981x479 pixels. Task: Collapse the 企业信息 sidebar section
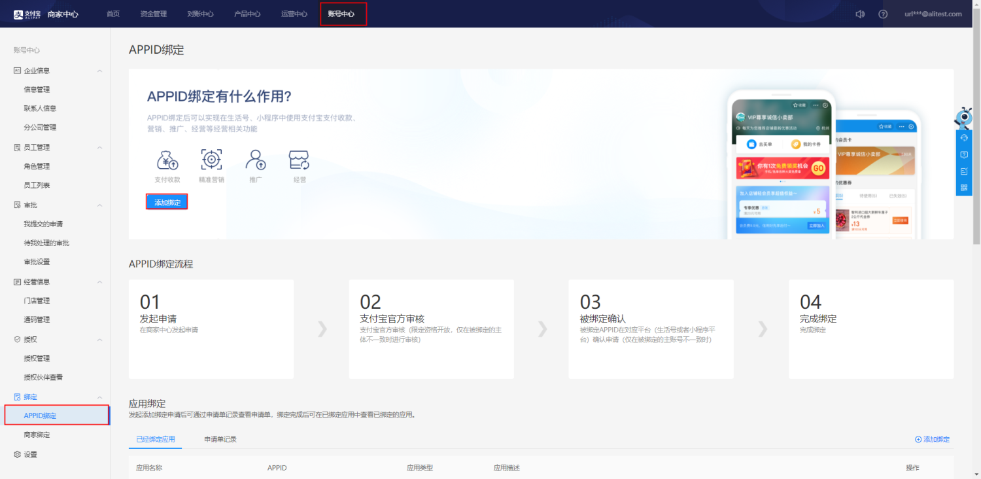[x=99, y=71]
